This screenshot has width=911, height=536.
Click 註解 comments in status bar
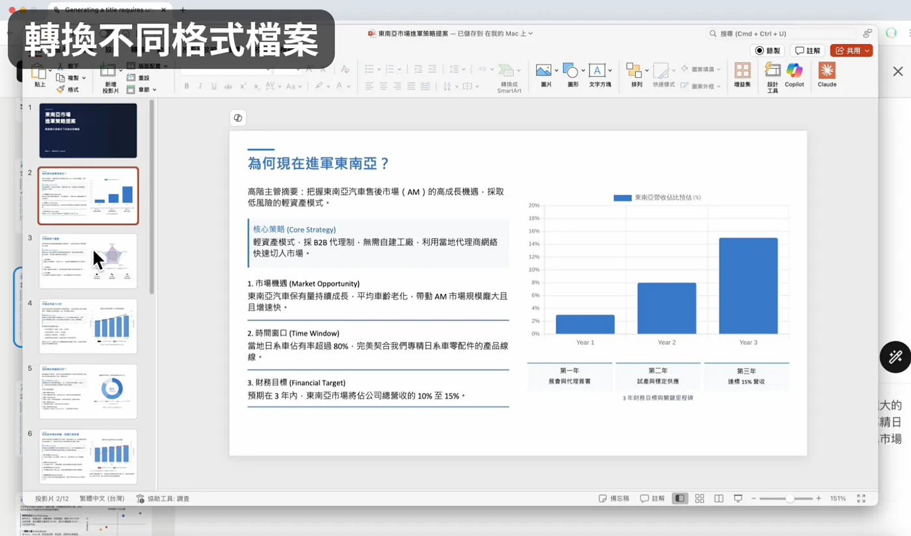653,498
